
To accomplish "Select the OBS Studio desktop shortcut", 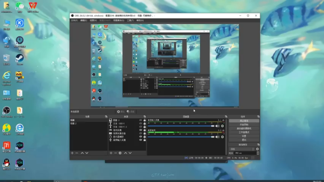I will pos(6,112).
